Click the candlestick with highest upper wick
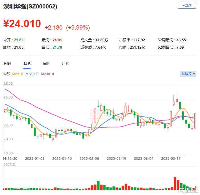The height and width of the screenshot is (195, 200). click(x=177, y=98)
